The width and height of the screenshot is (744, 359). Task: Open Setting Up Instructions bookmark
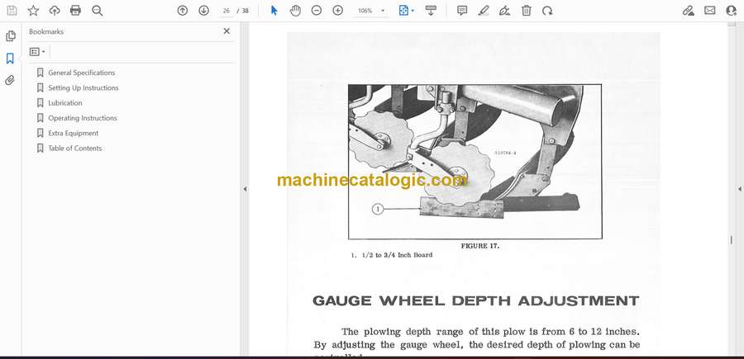pos(83,88)
